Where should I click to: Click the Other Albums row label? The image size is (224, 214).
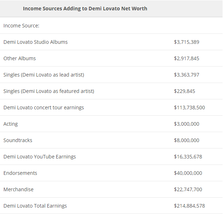pos(20,58)
